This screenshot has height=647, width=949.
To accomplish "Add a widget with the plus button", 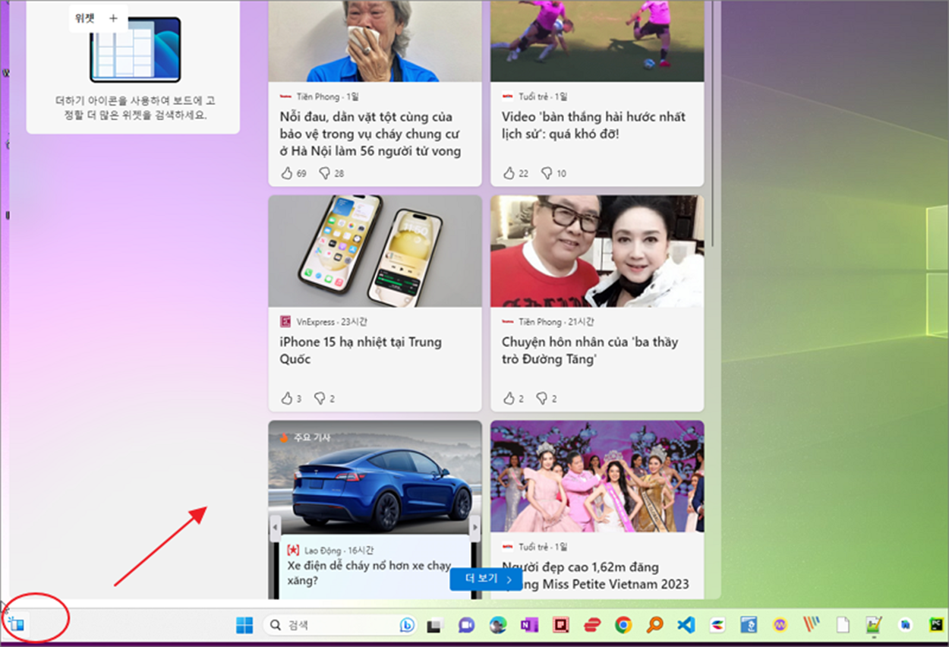I will [113, 19].
